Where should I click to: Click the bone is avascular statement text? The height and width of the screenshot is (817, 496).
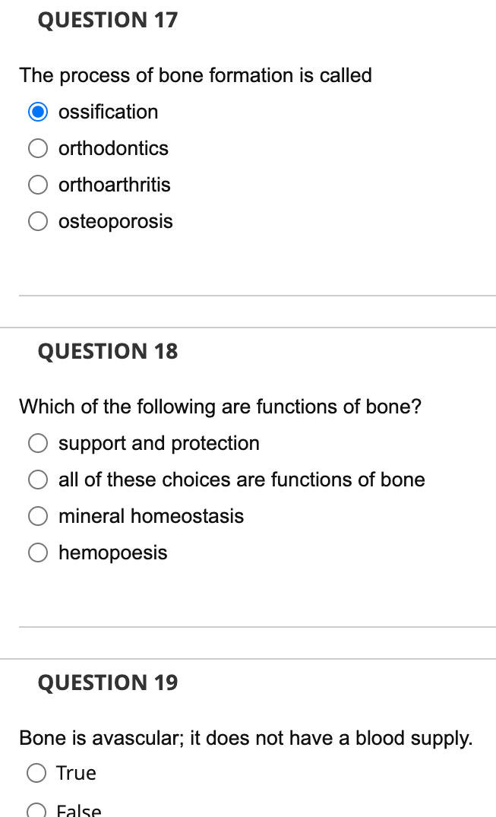(x=246, y=738)
